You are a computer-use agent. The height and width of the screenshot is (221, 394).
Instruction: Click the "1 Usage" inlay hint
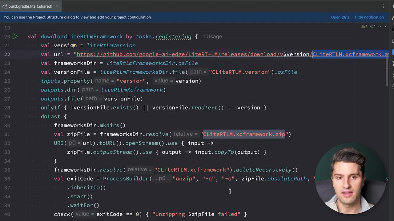[212, 37]
